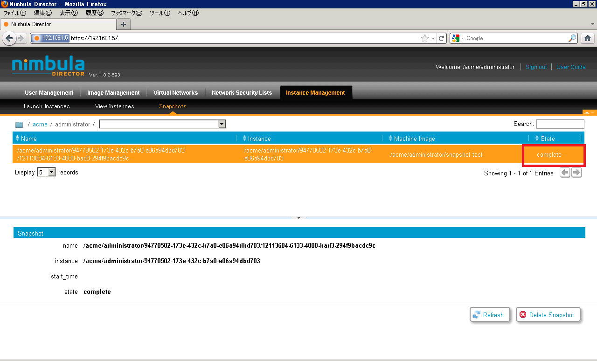The height and width of the screenshot is (361, 597).
Task: Open the 表示(V) menu
Action: (x=69, y=13)
